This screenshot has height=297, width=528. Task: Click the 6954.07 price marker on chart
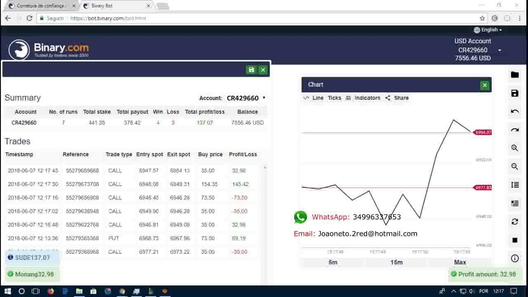tap(483, 132)
